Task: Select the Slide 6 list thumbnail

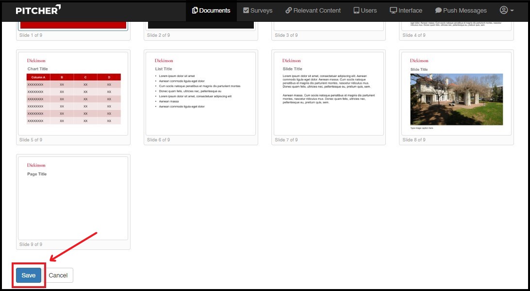Action: (200, 93)
